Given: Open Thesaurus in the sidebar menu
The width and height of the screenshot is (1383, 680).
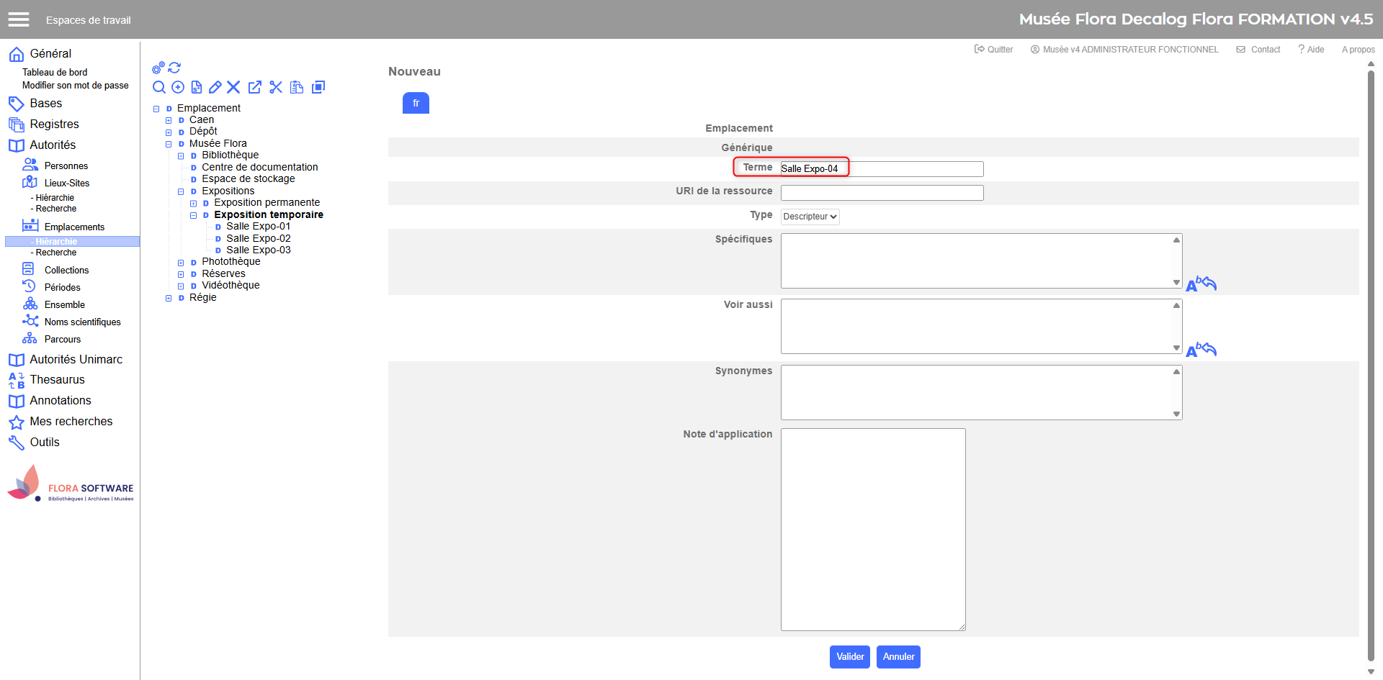Looking at the screenshot, I should (57, 380).
